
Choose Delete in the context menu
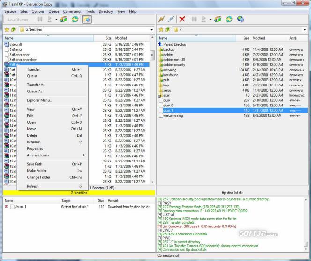(x=53, y=135)
